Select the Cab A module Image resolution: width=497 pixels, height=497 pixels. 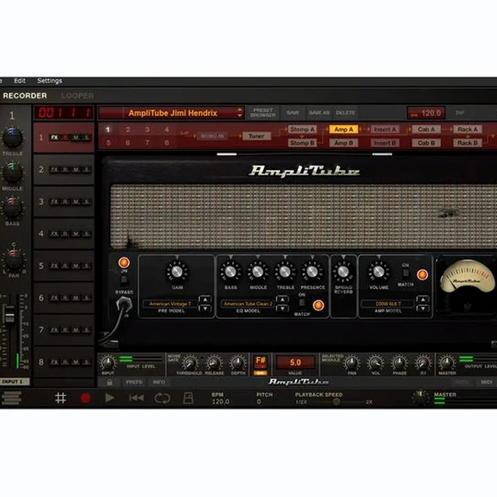pos(426,129)
